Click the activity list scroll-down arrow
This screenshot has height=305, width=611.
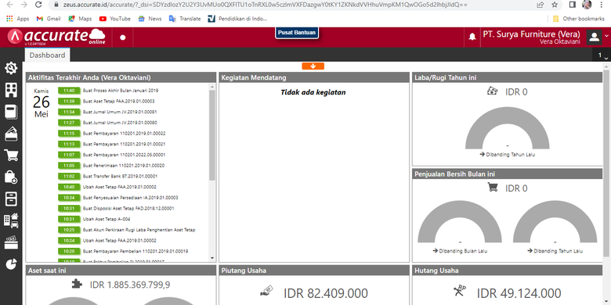212,258
